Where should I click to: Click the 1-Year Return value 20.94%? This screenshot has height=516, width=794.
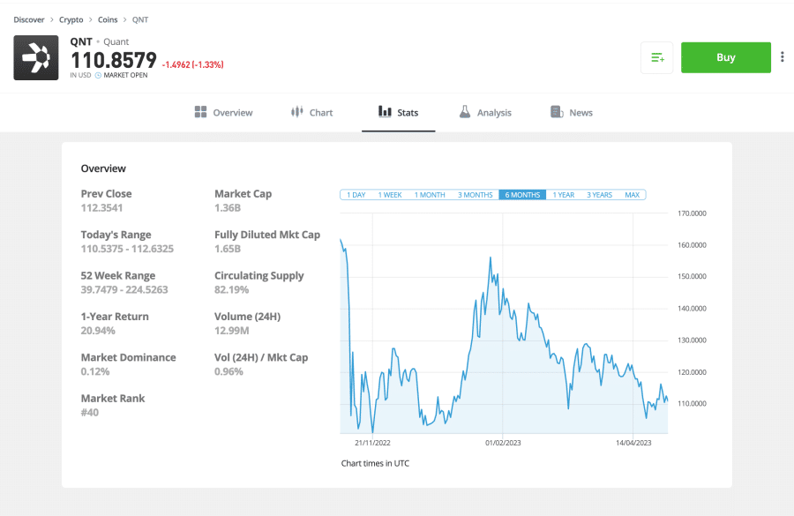point(98,331)
